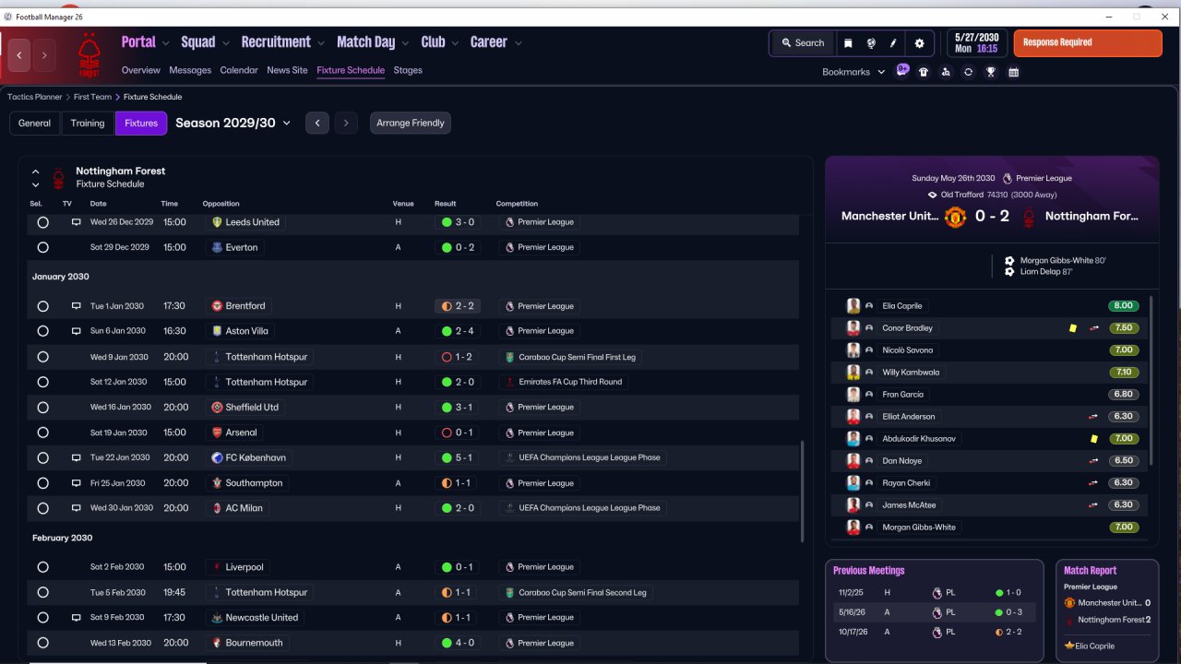Open the 9+ notifications speech bubble
This screenshot has height=664, width=1181.
point(902,70)
